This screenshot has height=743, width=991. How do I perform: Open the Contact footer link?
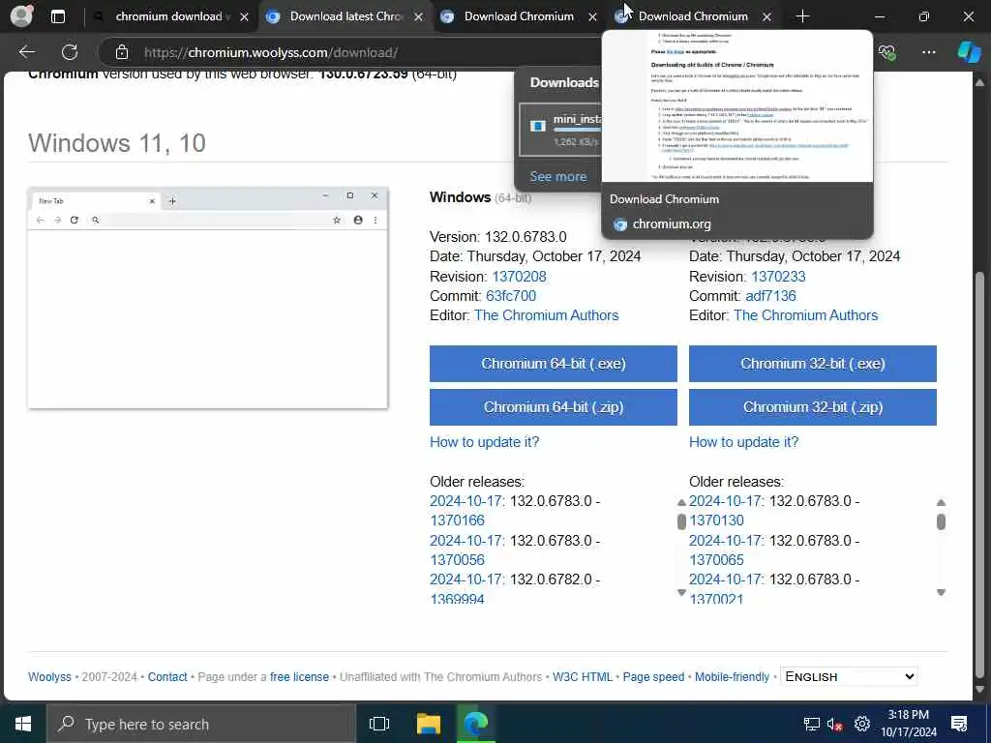pyautogui.click(x=167, y=676)
